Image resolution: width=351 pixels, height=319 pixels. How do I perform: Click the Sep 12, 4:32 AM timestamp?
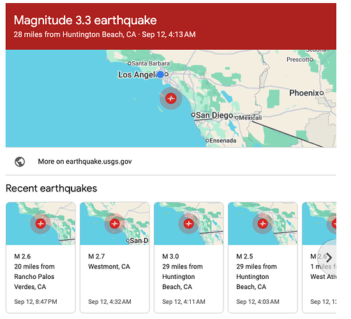[110, 302]
